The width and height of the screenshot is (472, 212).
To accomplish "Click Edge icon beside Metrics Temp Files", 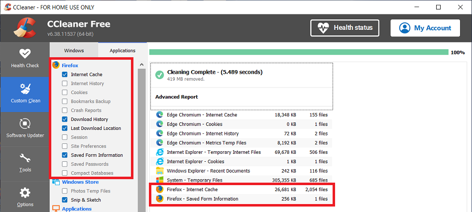I will click(x=159, y=143).
